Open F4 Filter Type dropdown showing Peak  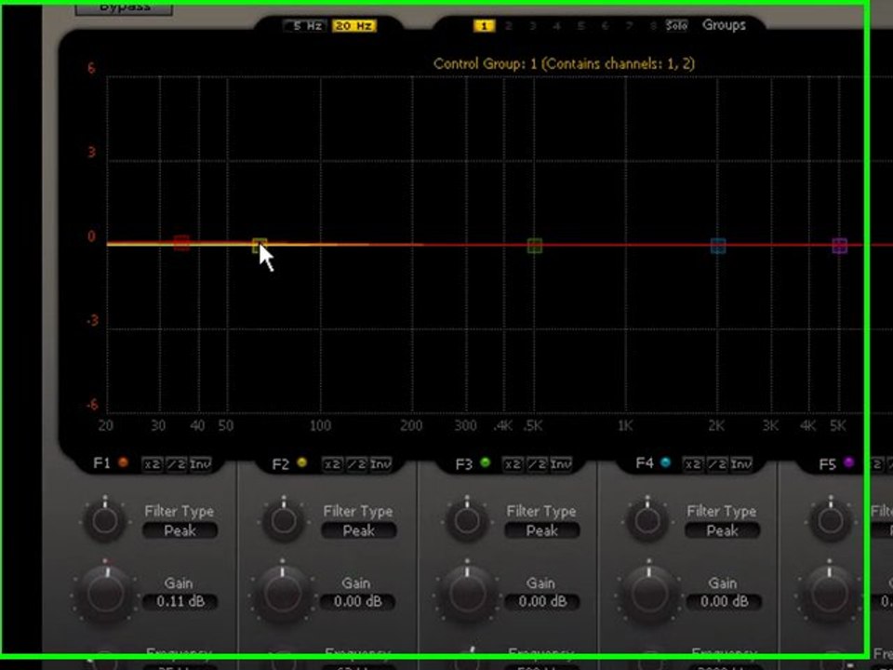tap(722, 531)
